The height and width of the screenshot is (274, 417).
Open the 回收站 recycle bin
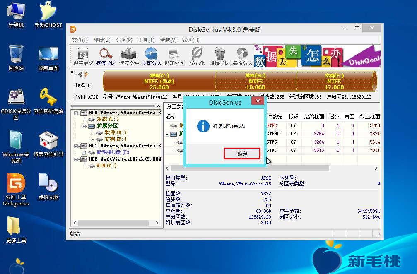16,58
